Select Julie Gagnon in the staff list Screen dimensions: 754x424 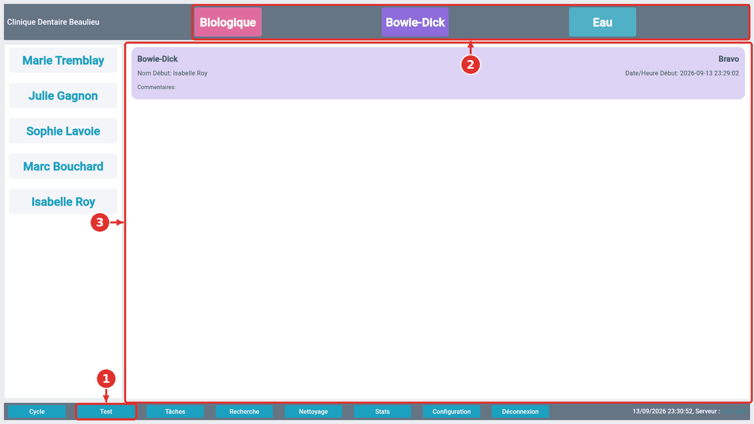tap(63, 96)
